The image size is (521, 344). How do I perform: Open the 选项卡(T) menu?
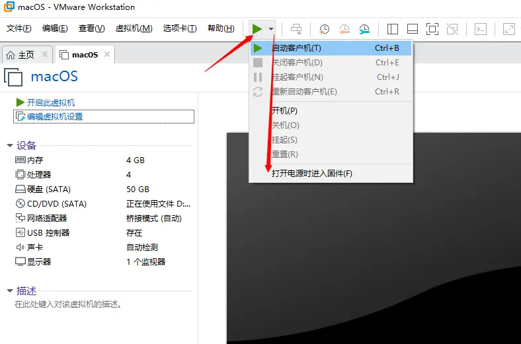point(180,28)
